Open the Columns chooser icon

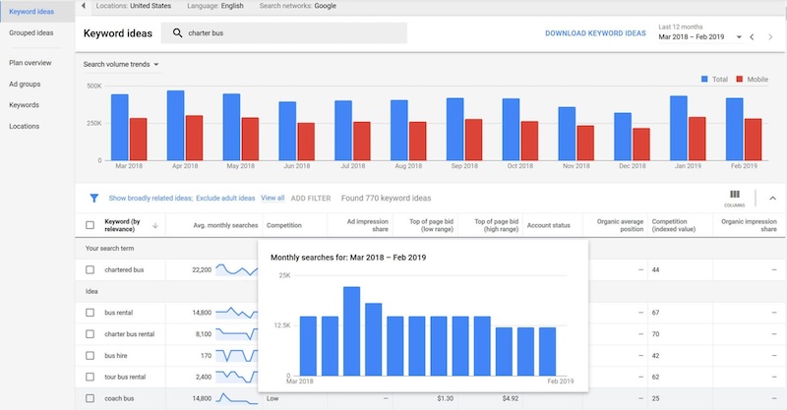[734, 197]
